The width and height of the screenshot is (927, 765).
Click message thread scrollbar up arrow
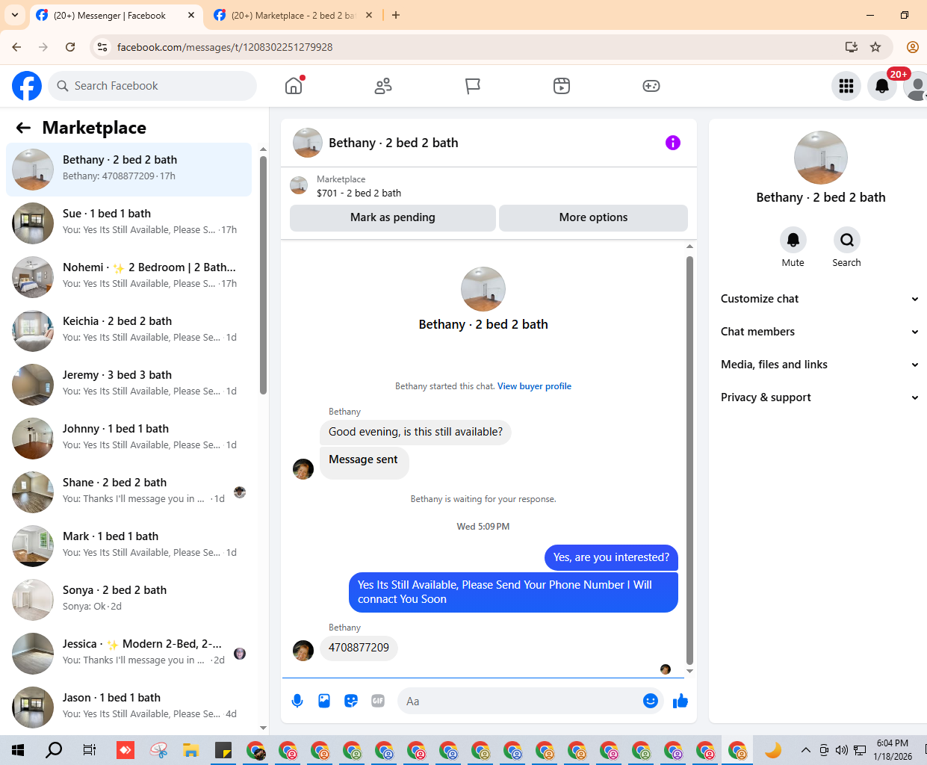pos(689,246)
